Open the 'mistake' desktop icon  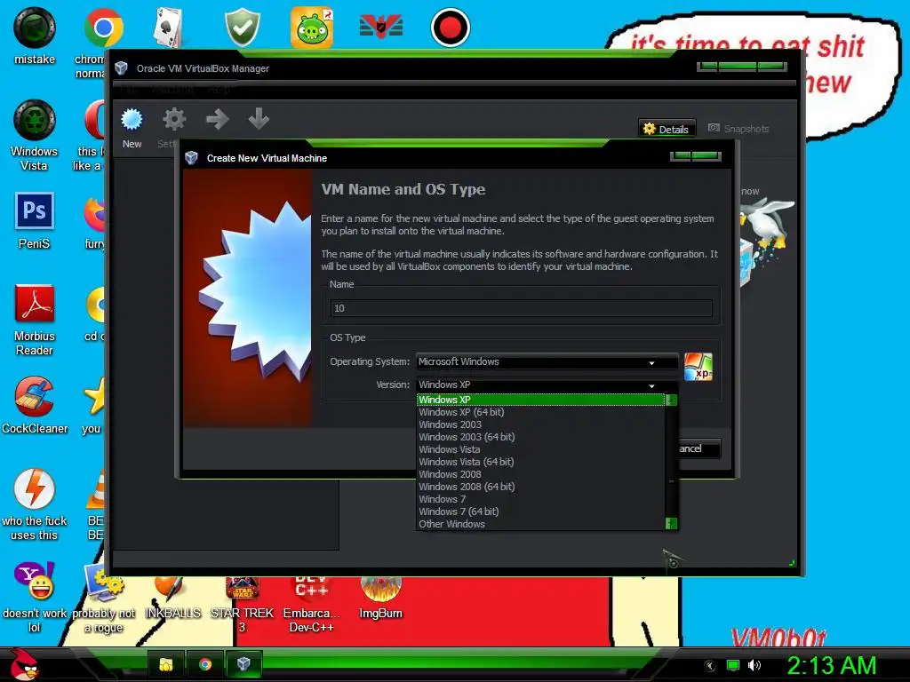coord(35,28)
